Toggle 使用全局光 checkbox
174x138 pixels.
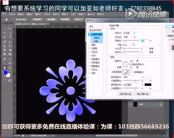point(130,64)
